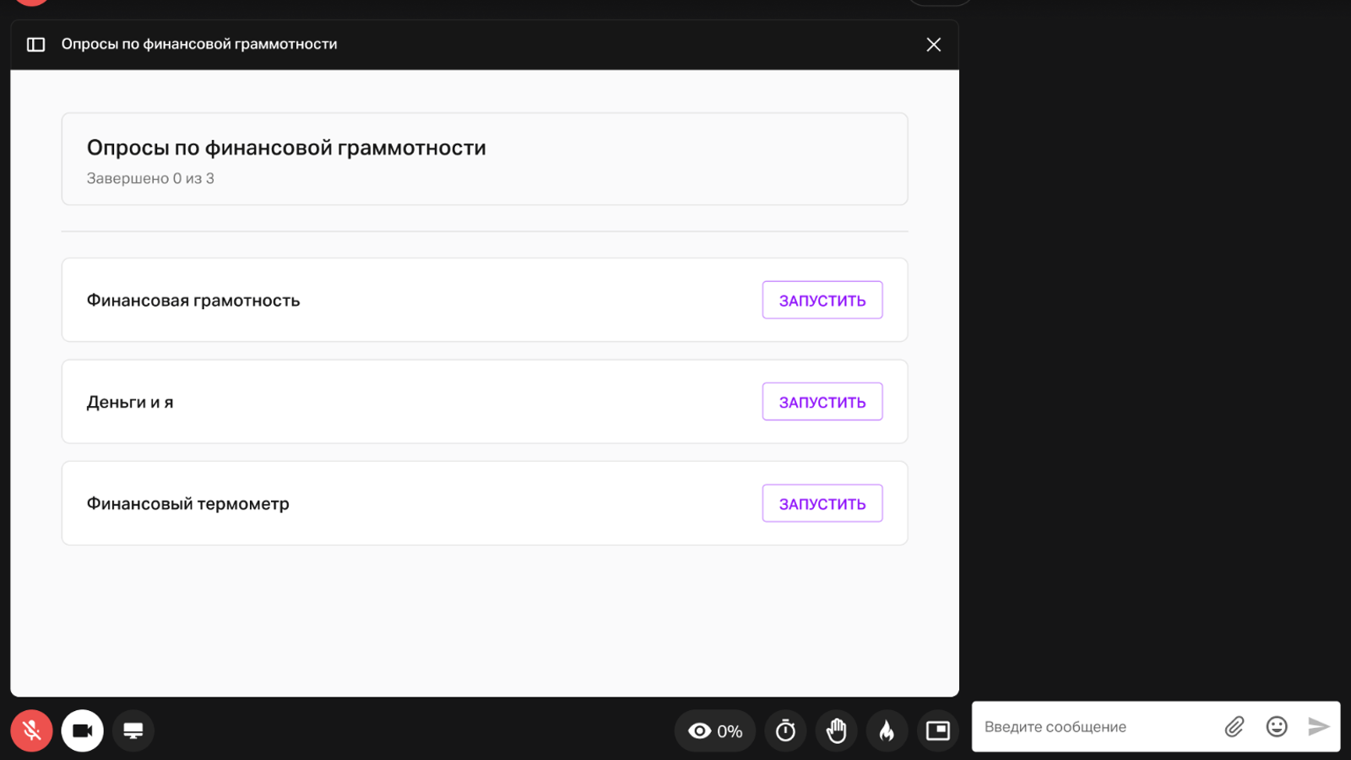Launch the Деньги и я poll
Viewport: 1351px width, 760px height.
pyautogui.click(x=822, y=402)
